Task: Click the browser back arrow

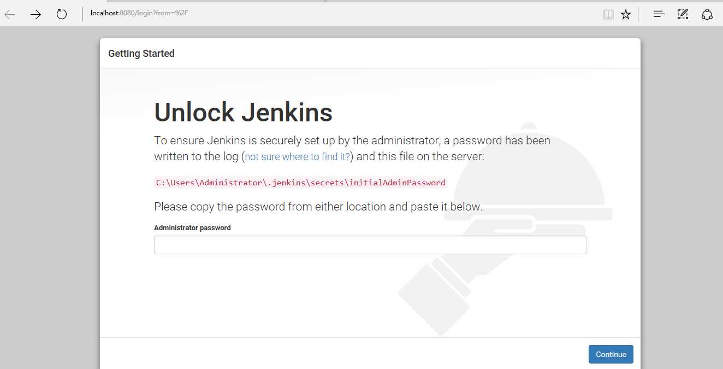Action: click(10, 14)
